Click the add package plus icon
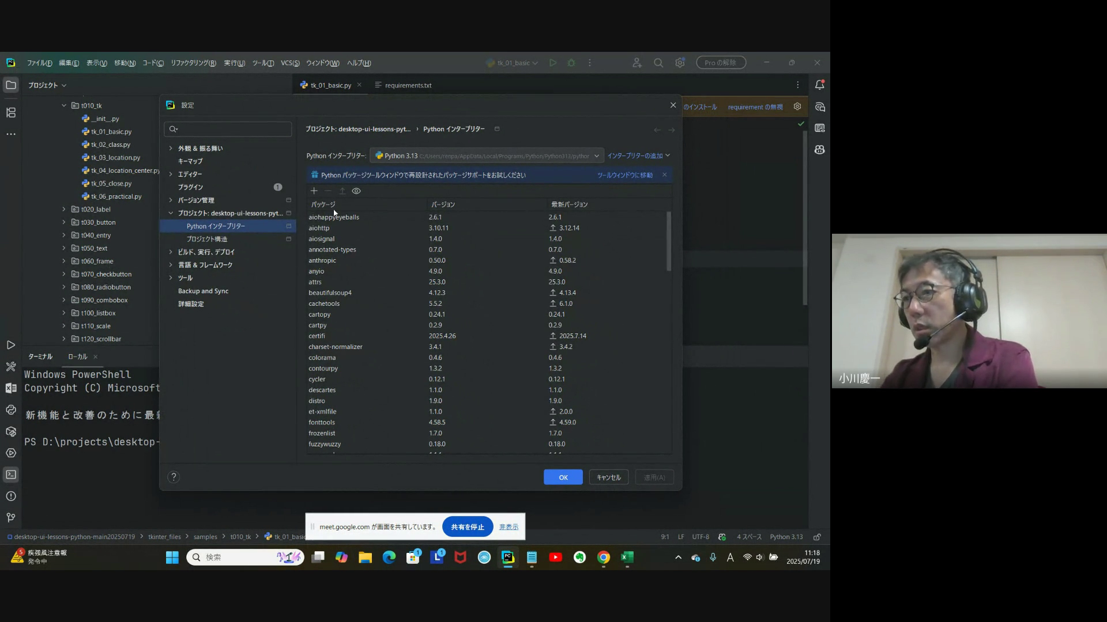 tap(314, 191)
